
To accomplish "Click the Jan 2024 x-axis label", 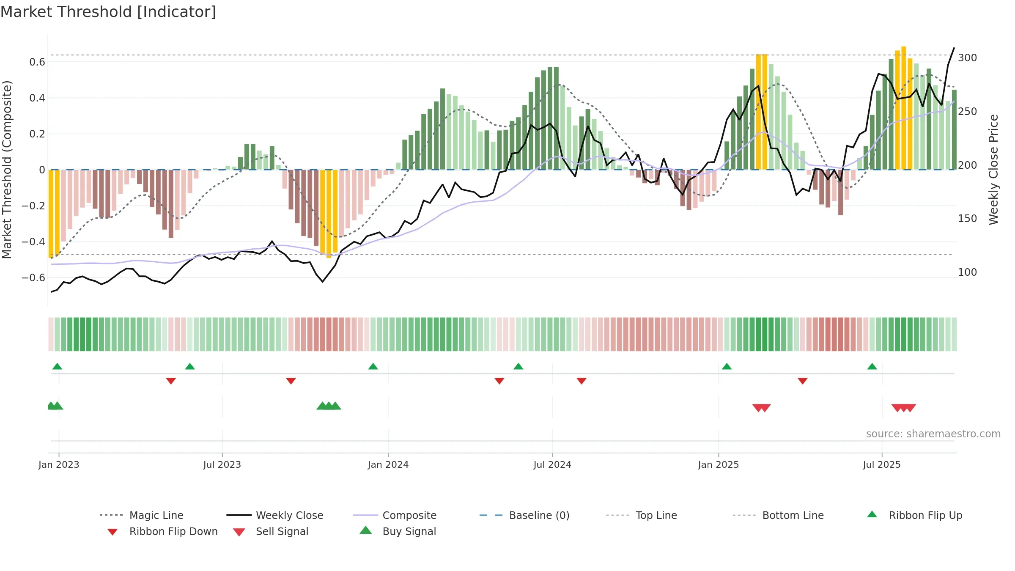I will click(x=388, y=465).
